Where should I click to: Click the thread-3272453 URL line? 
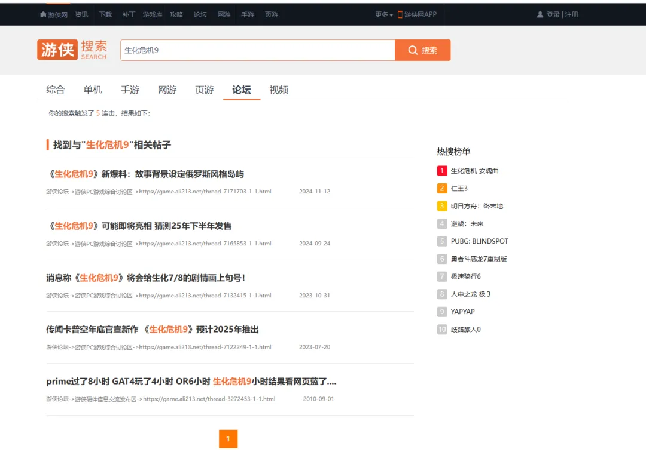[x=161, y=399]
